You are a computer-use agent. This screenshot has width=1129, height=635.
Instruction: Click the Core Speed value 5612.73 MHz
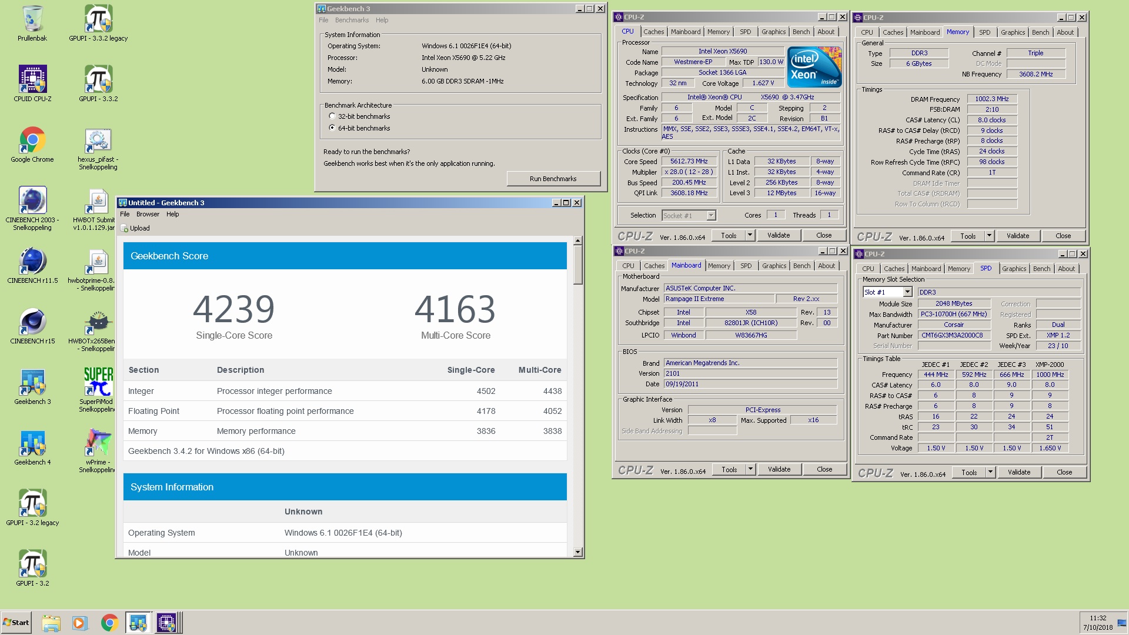point(689,161)
